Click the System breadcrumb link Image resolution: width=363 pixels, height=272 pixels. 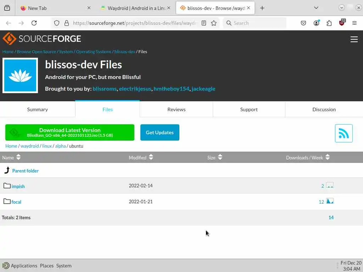(66, 52)
